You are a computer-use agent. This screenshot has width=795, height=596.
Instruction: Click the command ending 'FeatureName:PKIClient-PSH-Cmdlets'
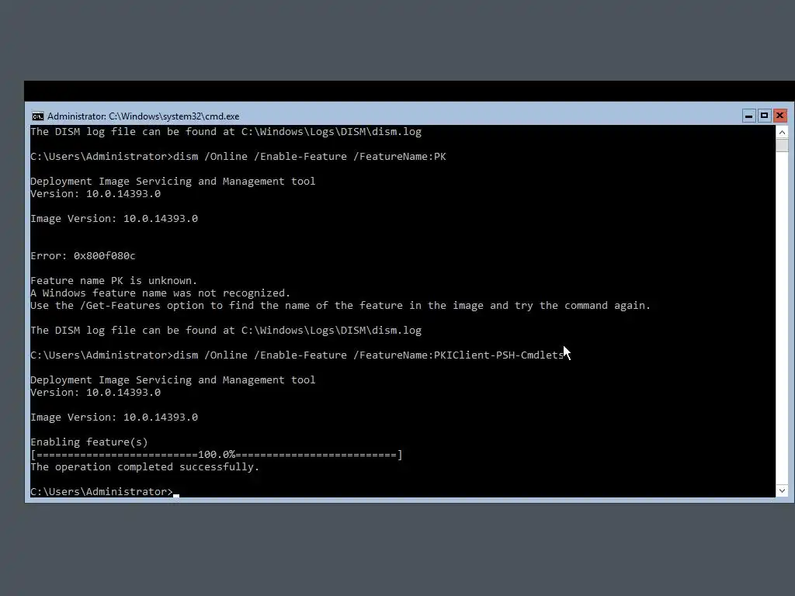point(297,355)
